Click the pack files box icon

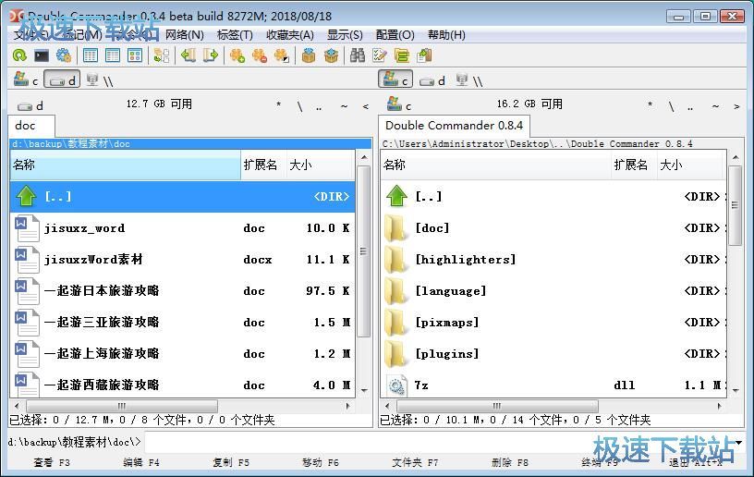pos(309,55)
